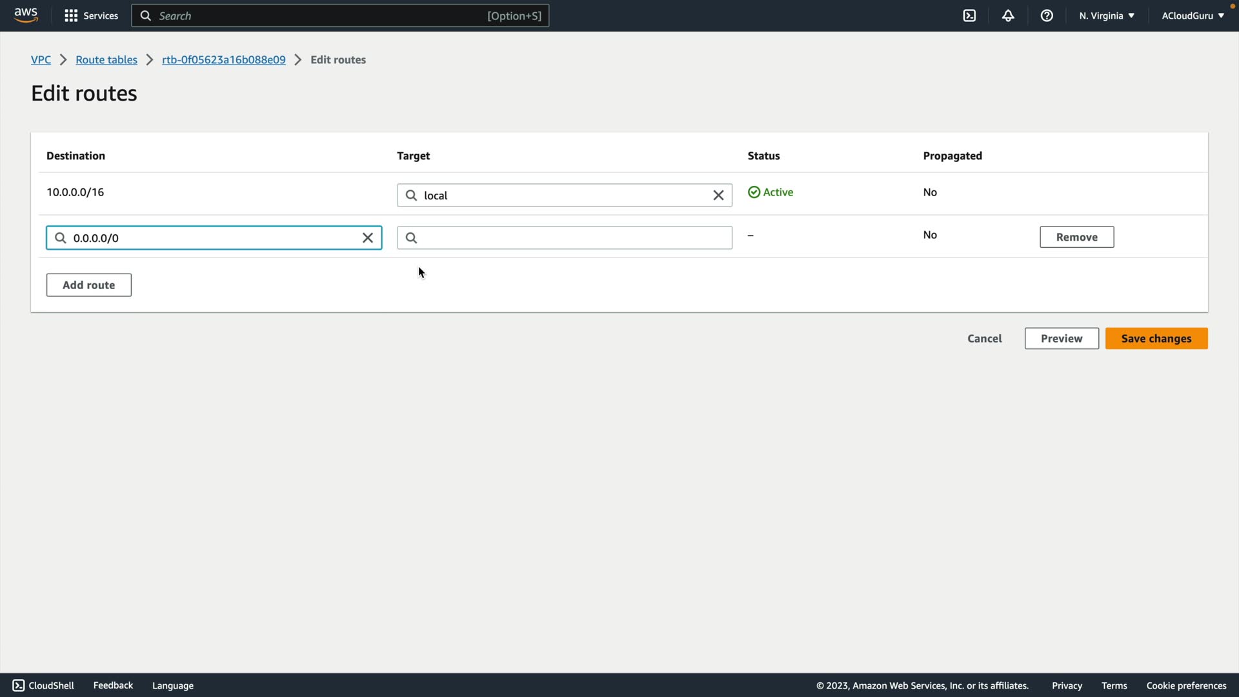Open the help question mark icon
The image size is (1239, 697).
coord(1047,15)
